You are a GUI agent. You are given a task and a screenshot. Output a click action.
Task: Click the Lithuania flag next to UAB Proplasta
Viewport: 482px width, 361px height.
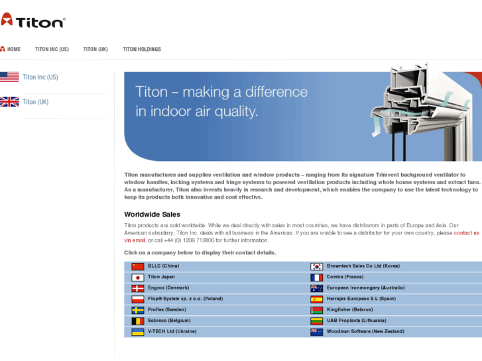(317, 321)
